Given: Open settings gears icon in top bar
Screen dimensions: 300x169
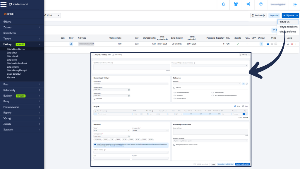Looking at the screenshot, I should [248, 4].
